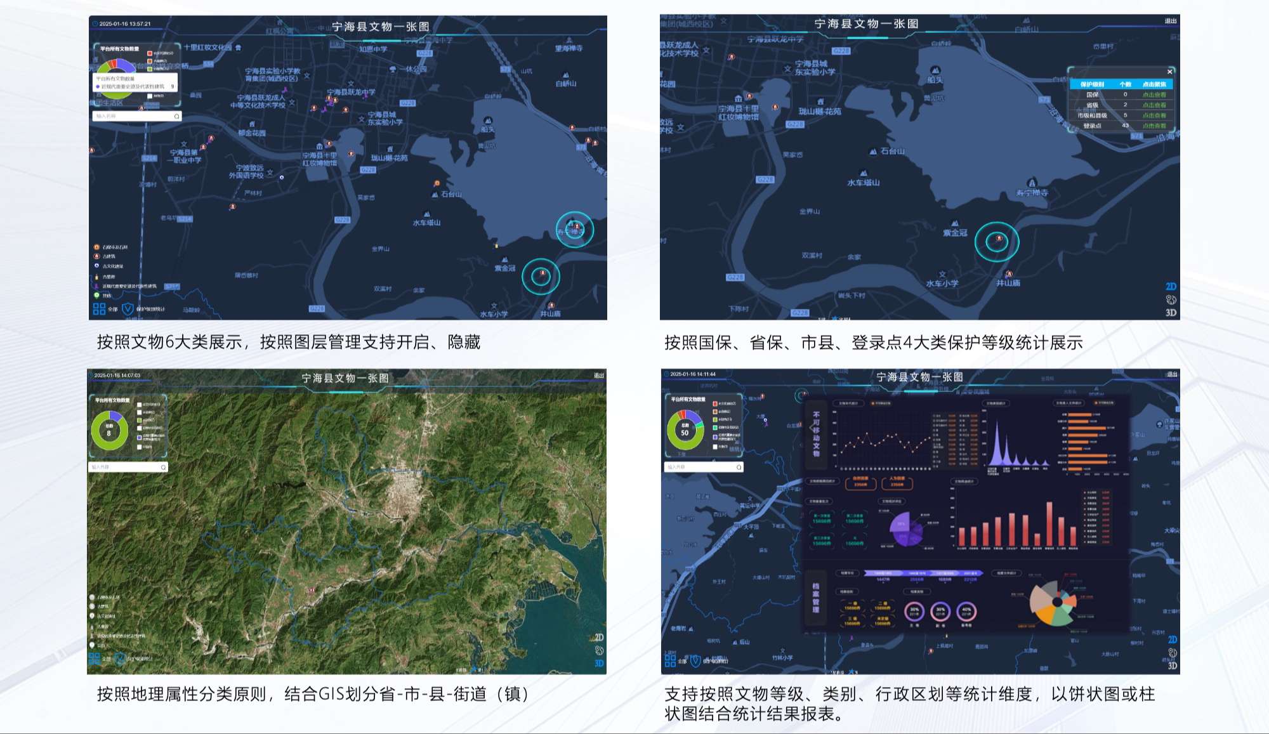
Task: Click 点击查看 link for 登录点 row
Action: pos(1154,126)
